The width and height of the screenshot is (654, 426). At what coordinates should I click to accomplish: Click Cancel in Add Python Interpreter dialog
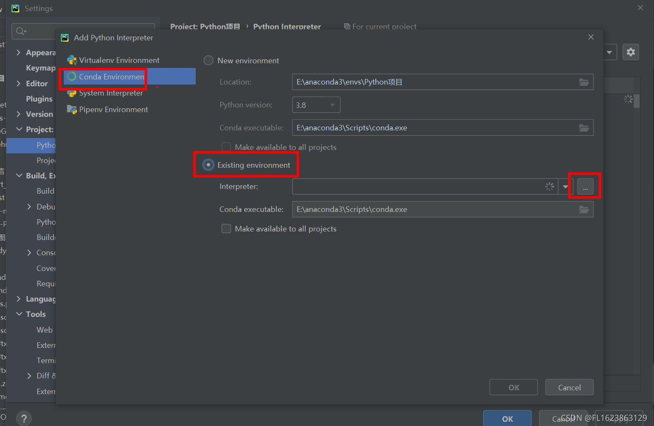pyautogui.click(x=569, y=387)
